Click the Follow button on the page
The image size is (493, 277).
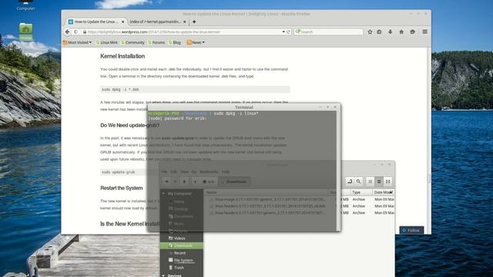[x=411, y=230]
